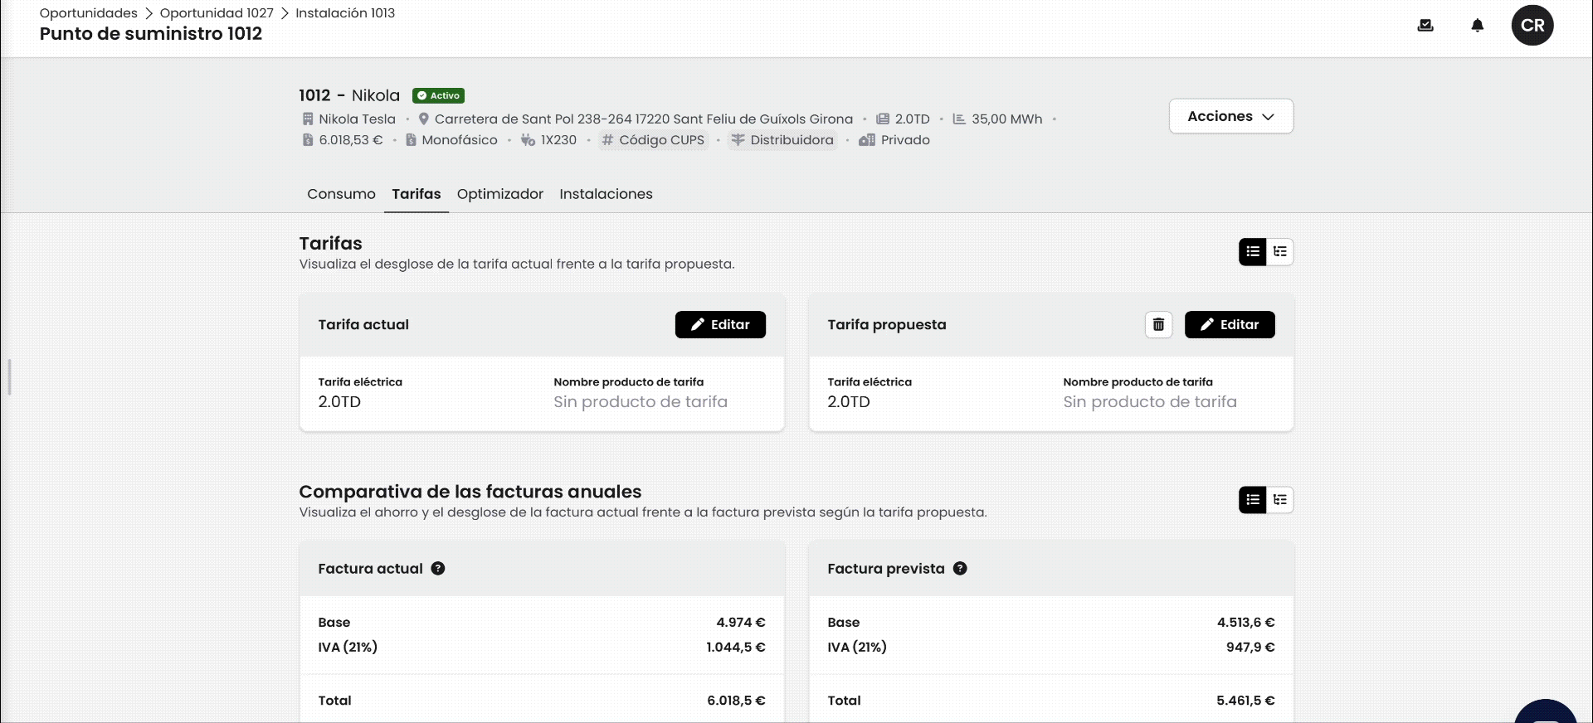Click 'Sin producto de tarifa' in Tarifa actual
The height and width of the screenshot is (723, 1593).
(x=641, y=401)
